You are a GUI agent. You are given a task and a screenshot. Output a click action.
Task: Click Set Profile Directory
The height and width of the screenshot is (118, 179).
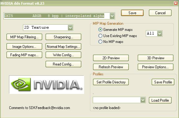[x=111, y=82]
